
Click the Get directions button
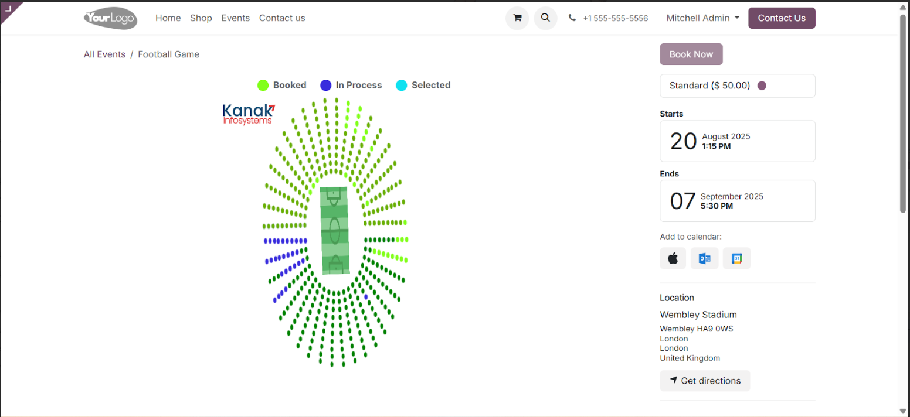pyautogui.click(x=705, y=381)
